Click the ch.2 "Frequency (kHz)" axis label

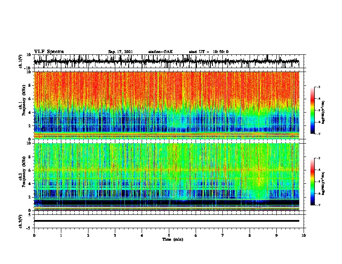[x=24, y=172]
